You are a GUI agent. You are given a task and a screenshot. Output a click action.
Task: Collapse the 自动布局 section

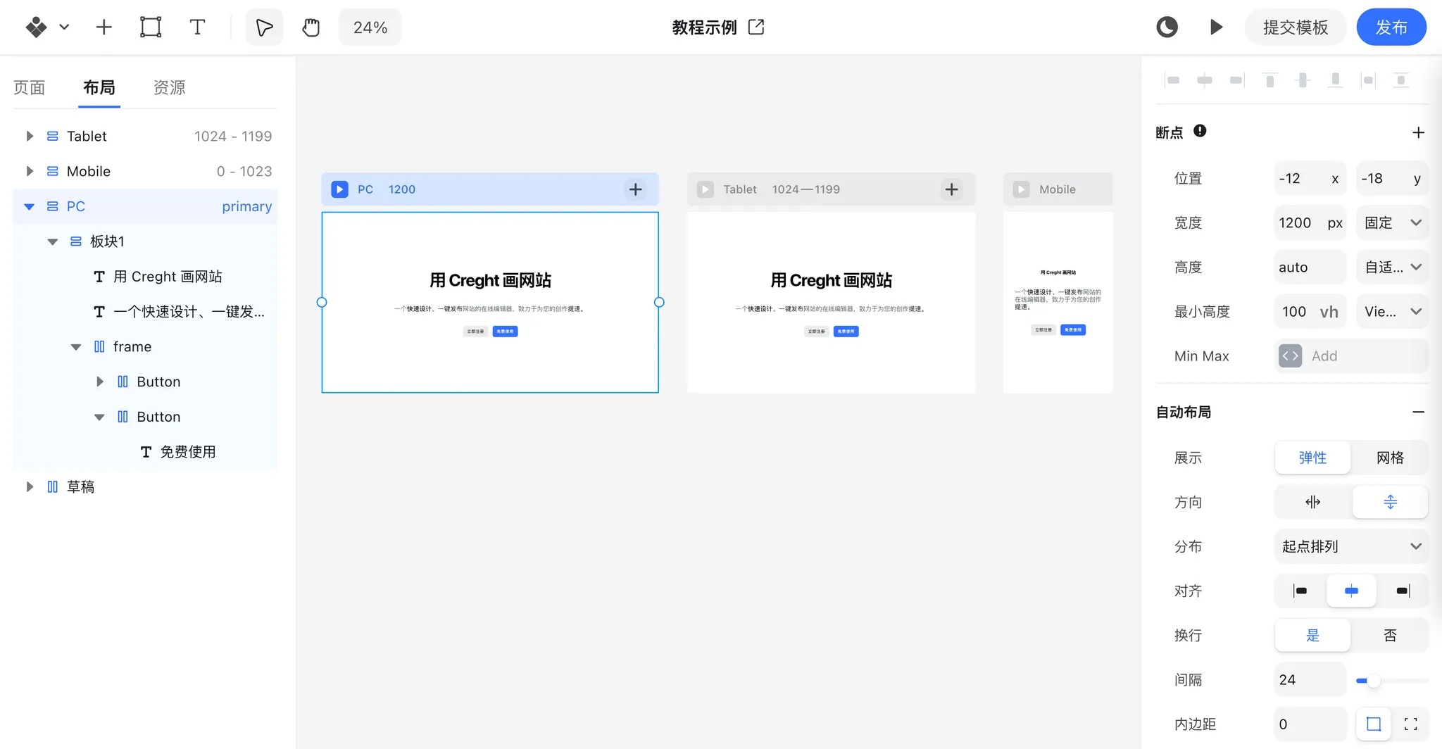(x=1418, y=412)
